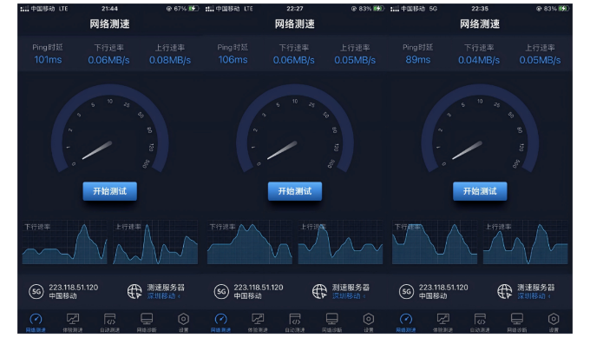Open 自动测速 icon on the 21:44 screen
The height and width of the screenshot is (338, 590).
coord(109,319)
